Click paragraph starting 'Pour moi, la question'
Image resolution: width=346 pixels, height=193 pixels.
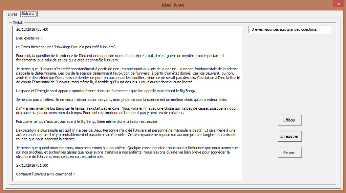[x=120, y=58]
